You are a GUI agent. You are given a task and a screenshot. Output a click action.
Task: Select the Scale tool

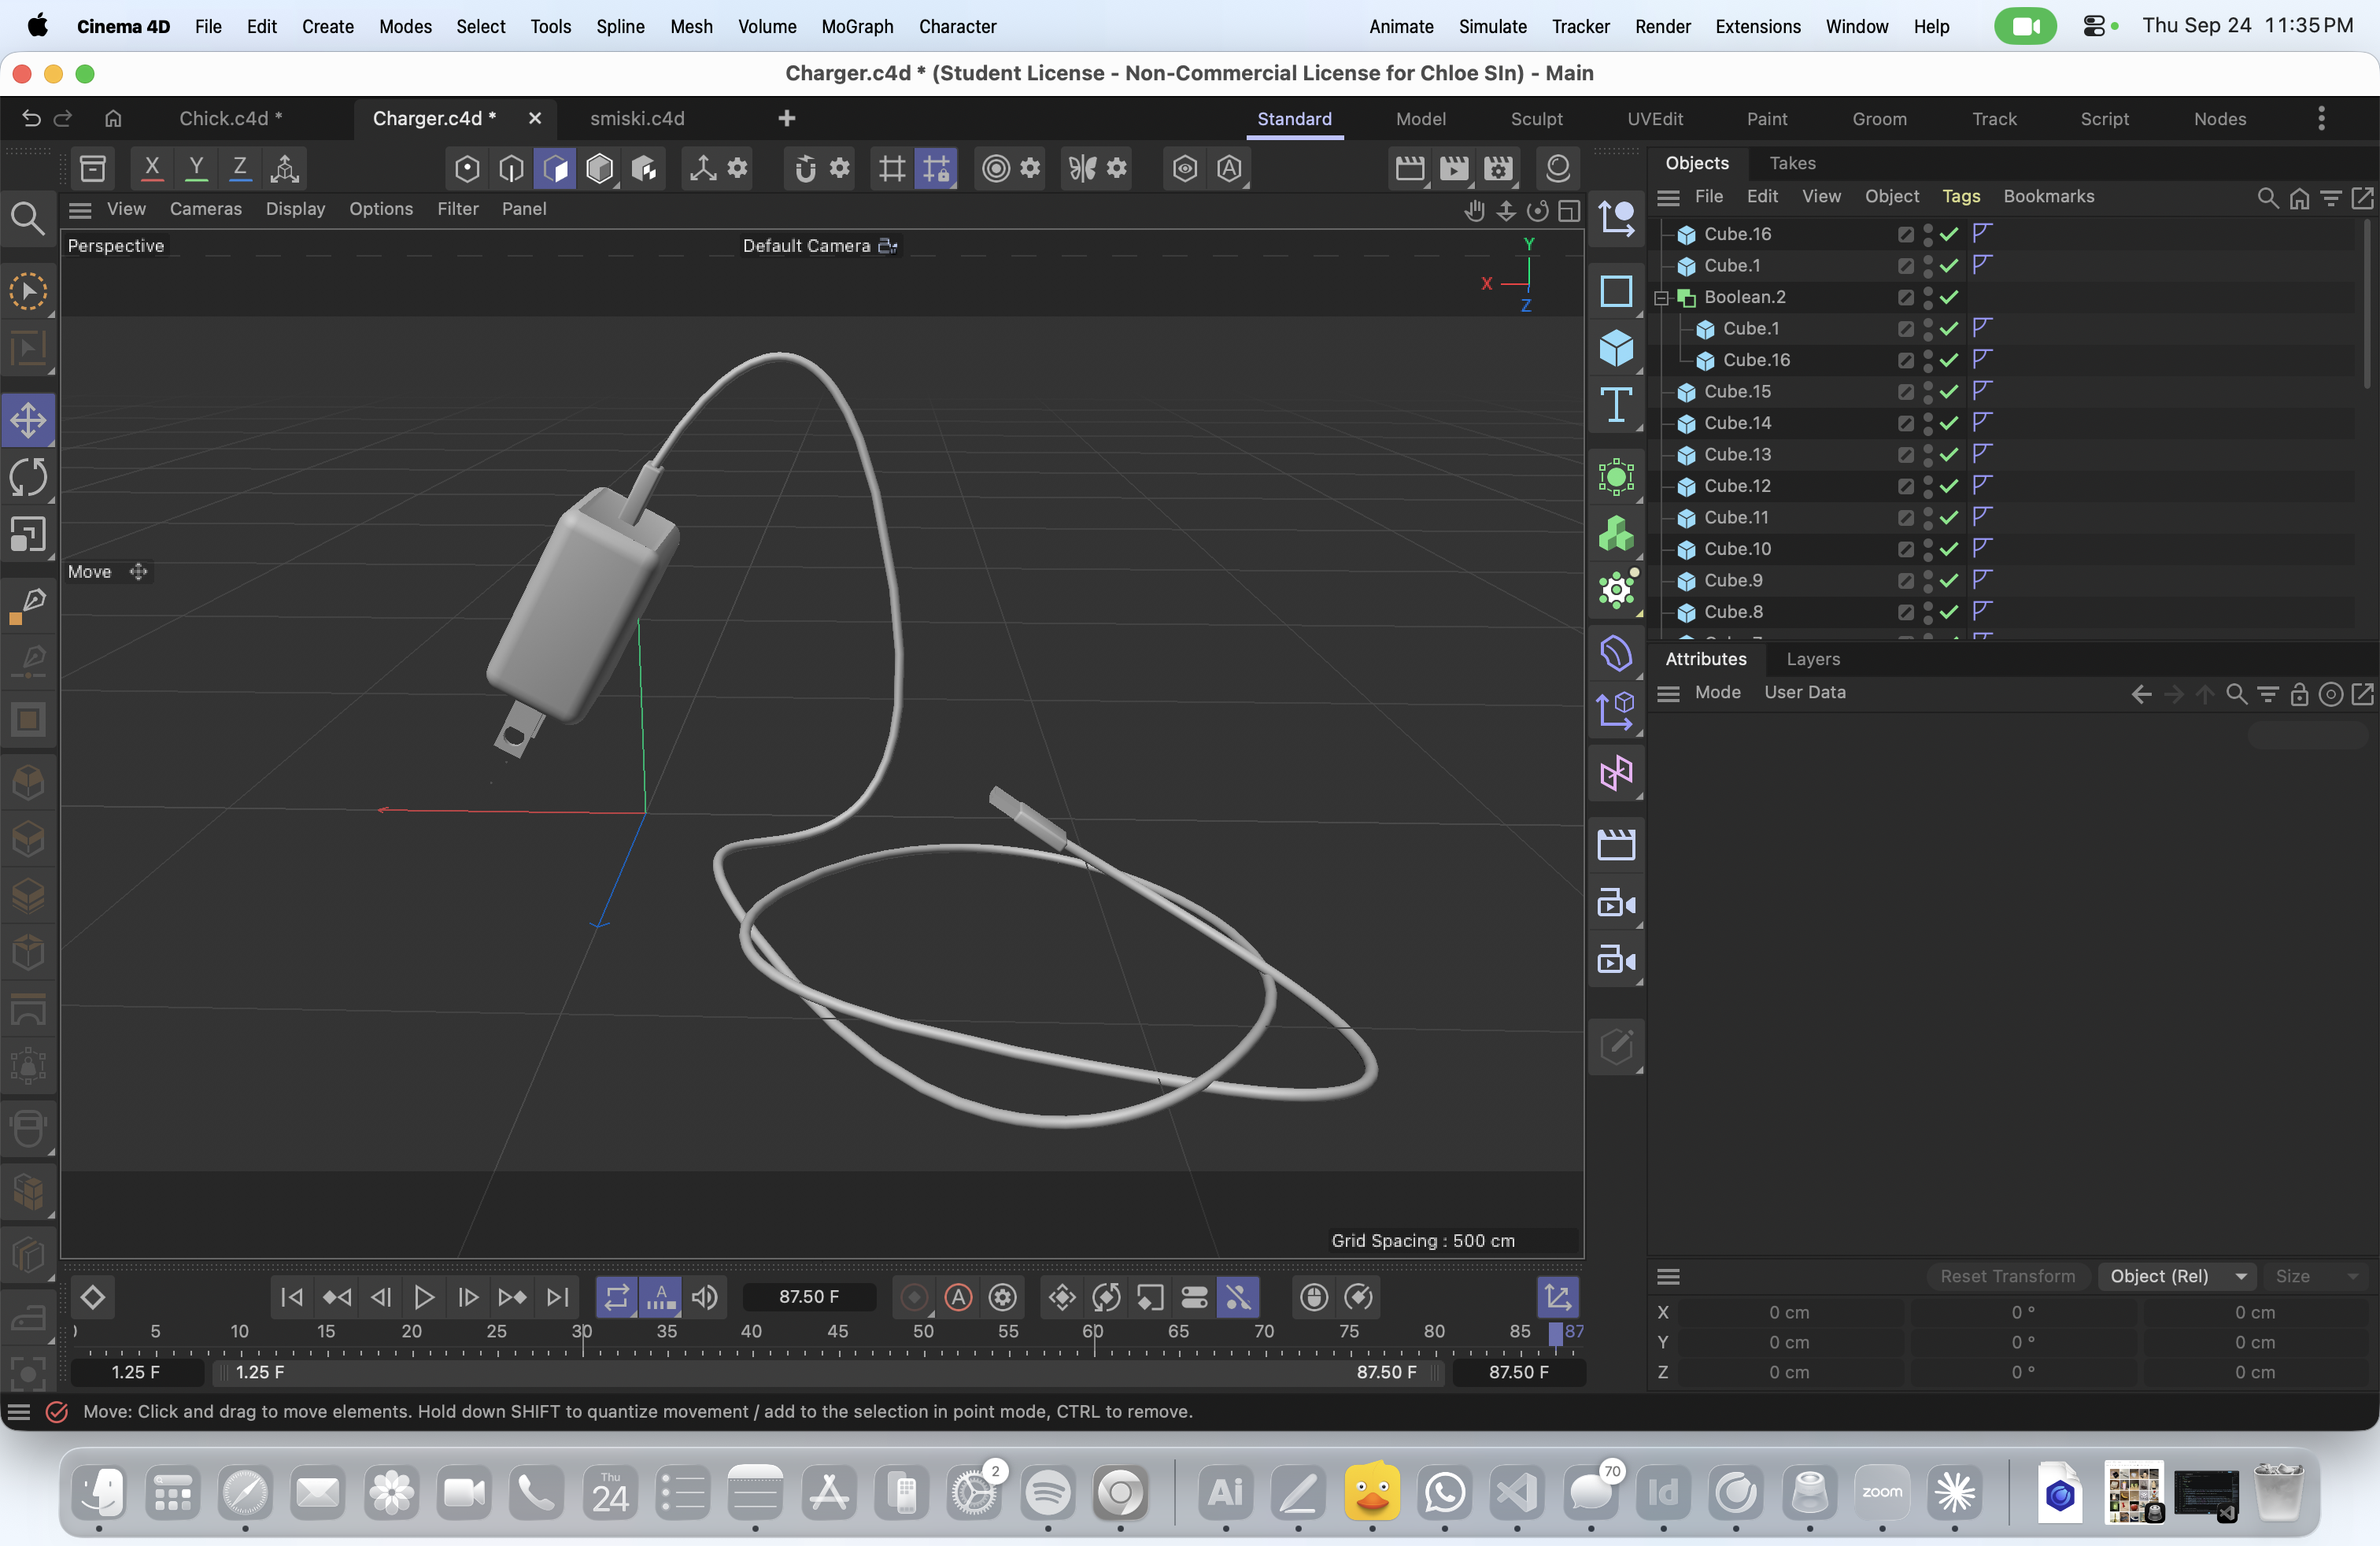pyautogui.click(x=28, y=535)
